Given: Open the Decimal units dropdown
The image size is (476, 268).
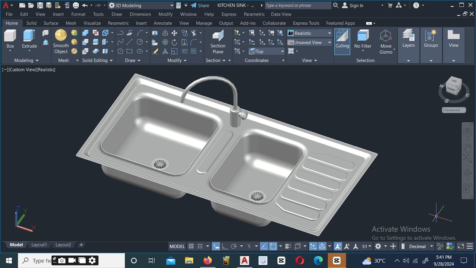Looking at the screenshot, I should (x=421, y=246).
